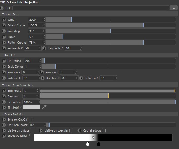Open the Link browse button with three dots
This screenshot has height=149, width=179.
point(173,8)
